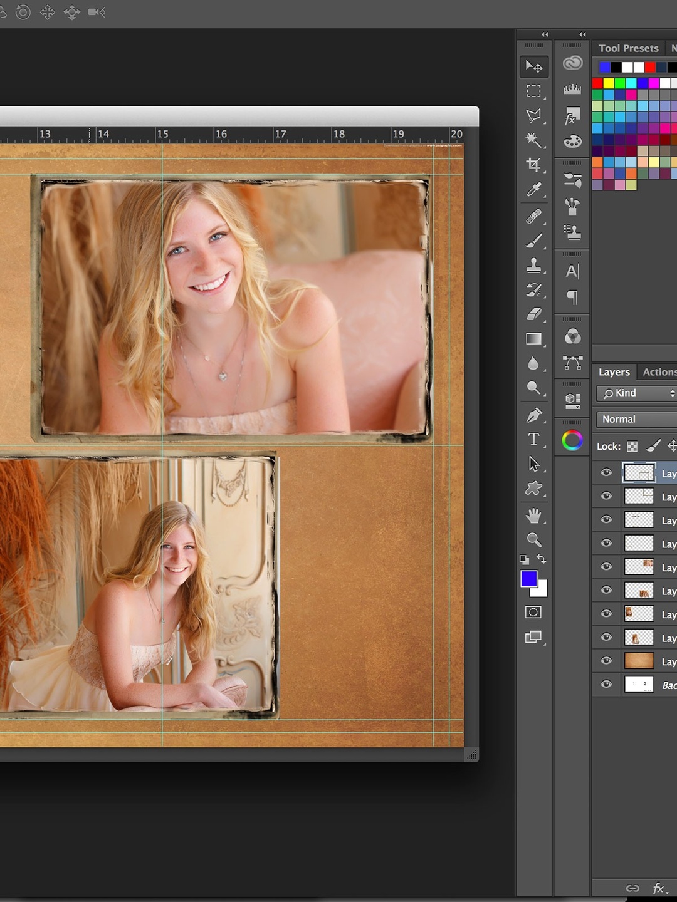Toggle lock transparent pixels
The height and width of the screenshot is (902, 677).
[632, 446]
